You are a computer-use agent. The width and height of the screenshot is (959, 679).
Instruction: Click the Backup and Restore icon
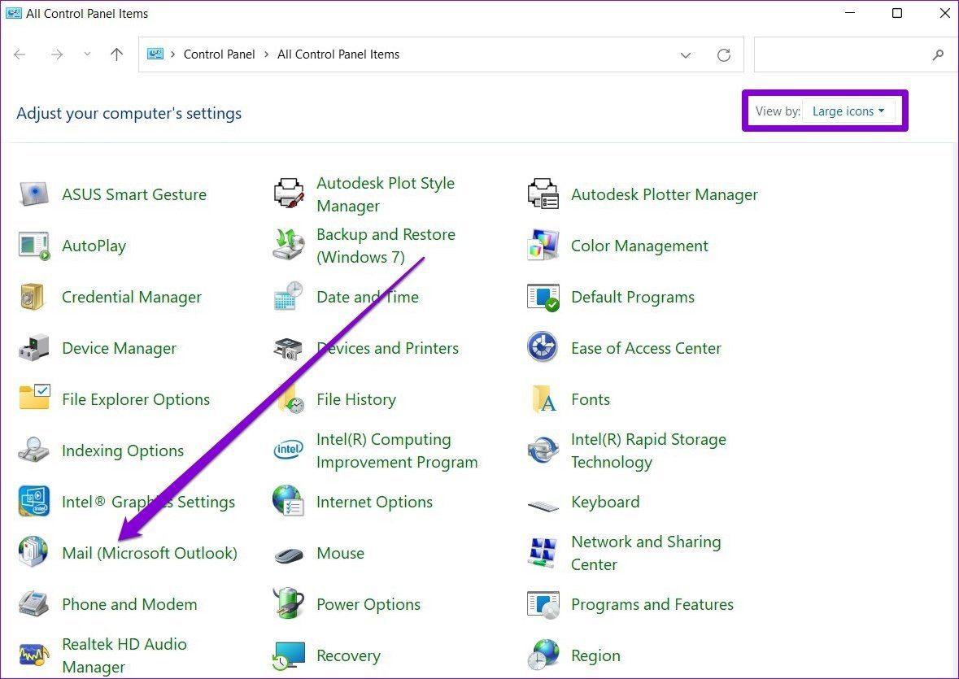tap(289, 245)
